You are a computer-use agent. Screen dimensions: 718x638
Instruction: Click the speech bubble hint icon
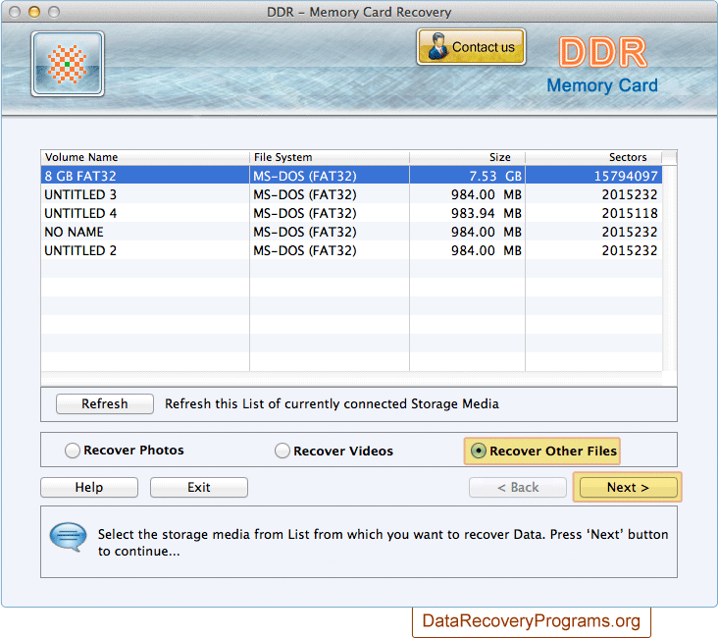(x=69, y=537)
